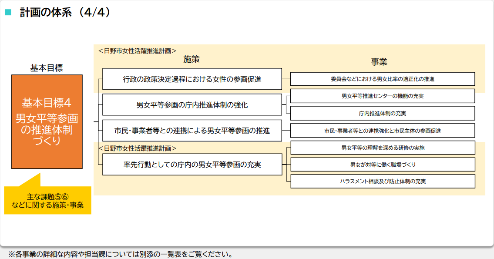Select the 率先行動としての庁内の男女平等参画の充実 box

[x=192, y=165]
